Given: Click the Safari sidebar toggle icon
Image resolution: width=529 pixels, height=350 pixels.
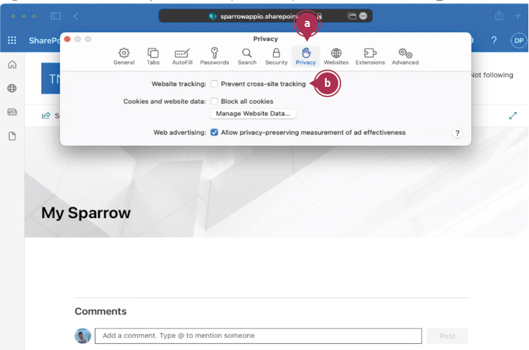Looking at the screenshot, I should click(55, 15).
